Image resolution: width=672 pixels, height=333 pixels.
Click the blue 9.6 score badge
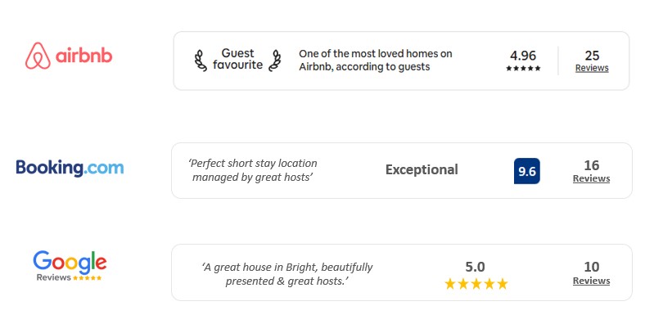527,171
